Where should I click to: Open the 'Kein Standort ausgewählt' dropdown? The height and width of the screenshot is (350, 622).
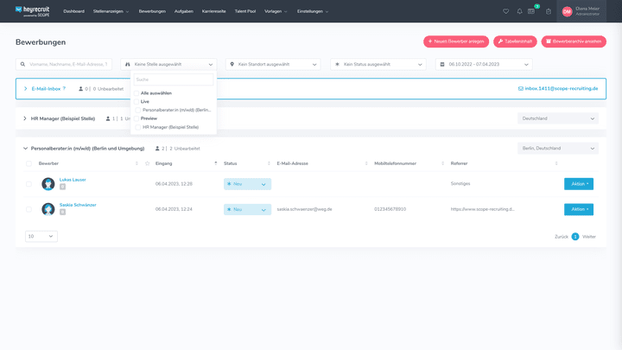pyautogui.click(x=272, y=64)
